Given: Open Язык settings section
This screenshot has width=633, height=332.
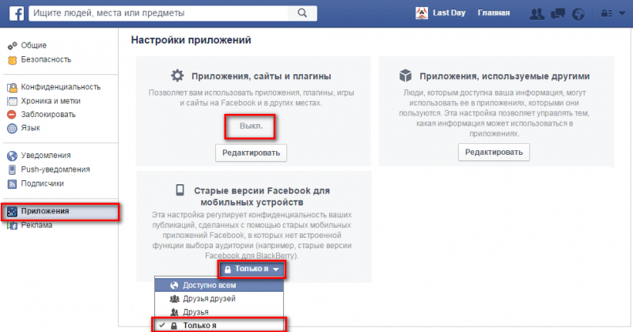Looking at the screenshot, I should pyautogui.click(x=30, y=127).
